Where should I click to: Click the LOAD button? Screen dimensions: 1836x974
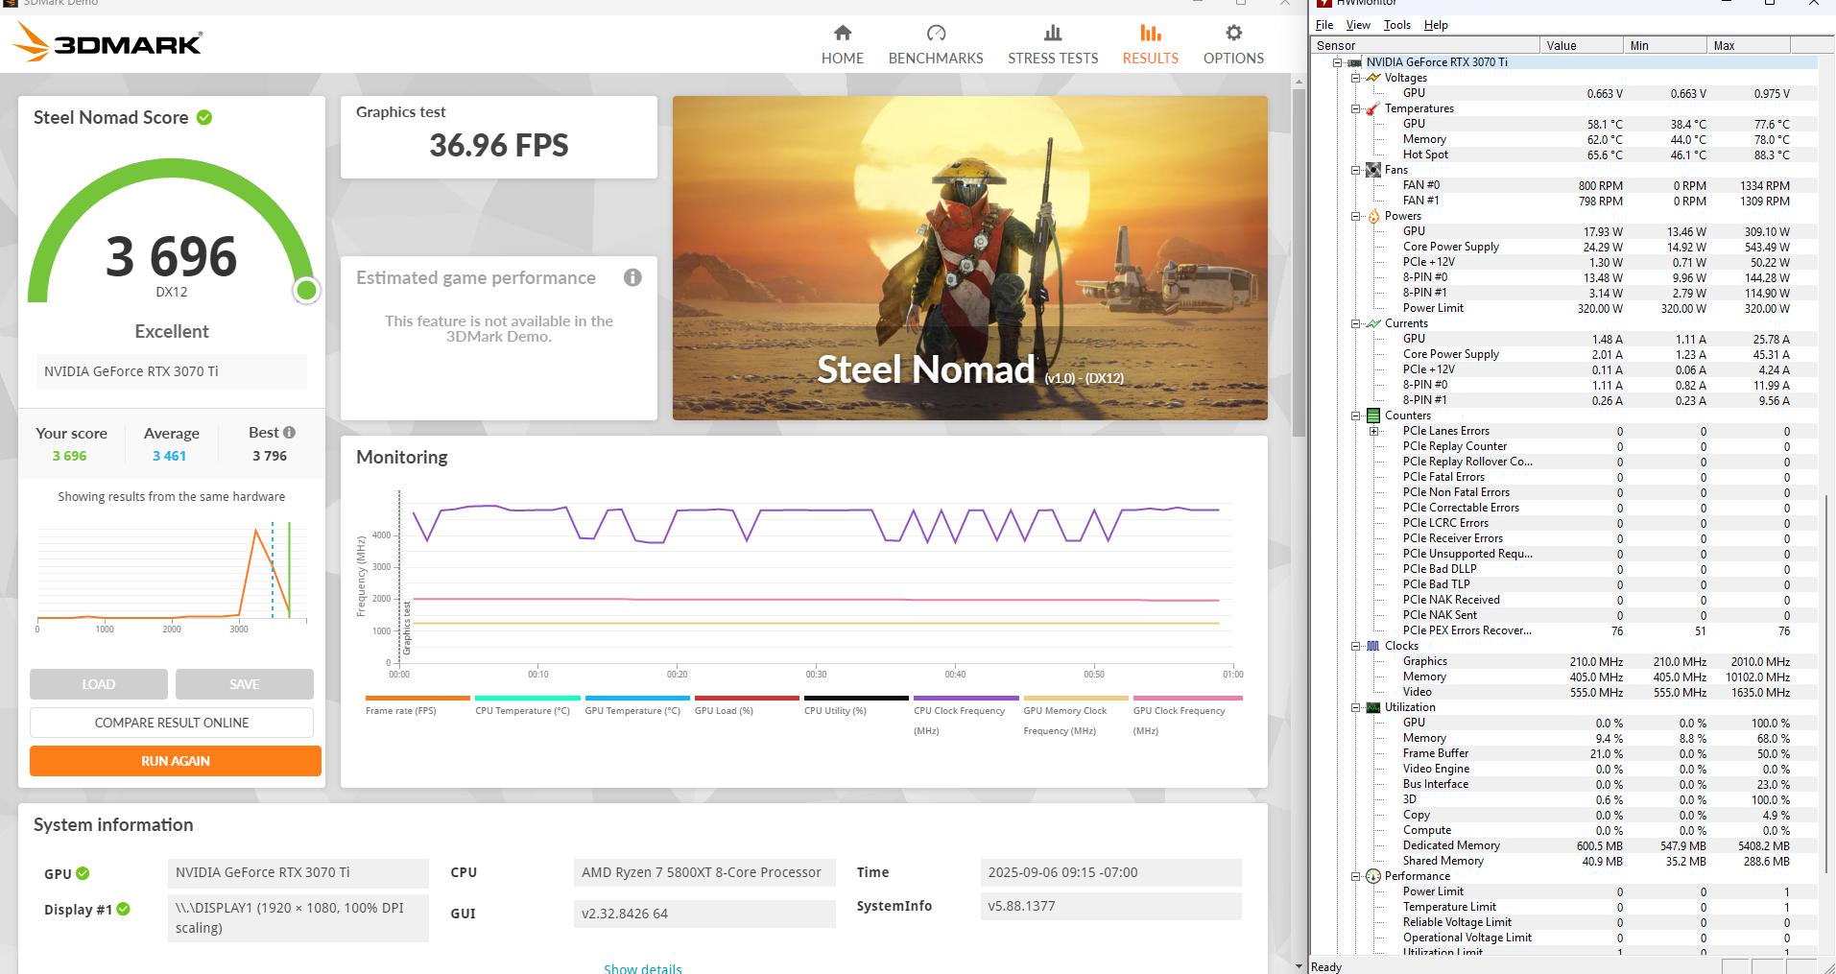click(99, 684)
